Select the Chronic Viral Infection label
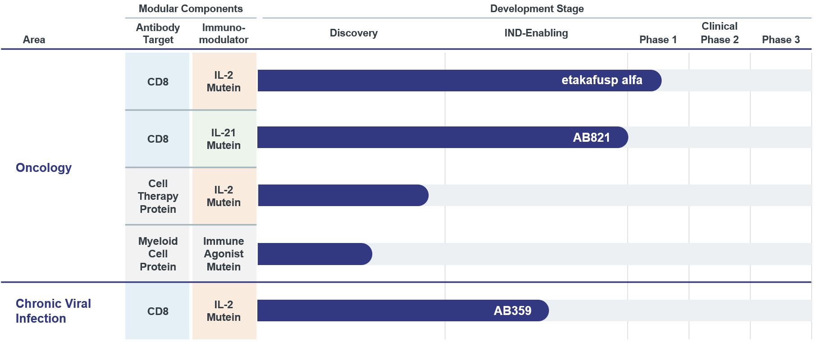This screenshot has height=342, width=814. (x=53, y=311)
